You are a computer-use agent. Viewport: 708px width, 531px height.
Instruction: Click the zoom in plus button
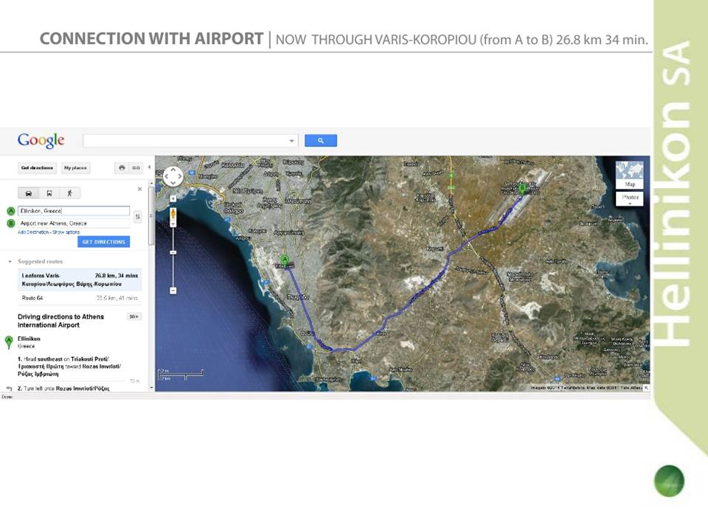point(173,224)
